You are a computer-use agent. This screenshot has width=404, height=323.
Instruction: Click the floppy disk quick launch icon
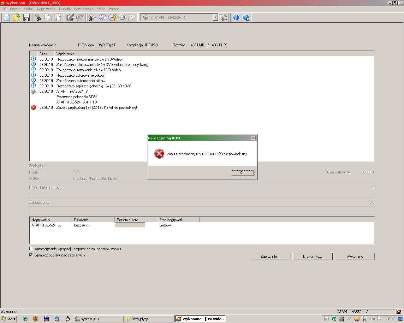pos(46,319)
